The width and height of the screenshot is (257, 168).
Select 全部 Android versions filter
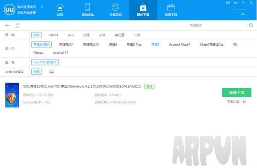36,72
